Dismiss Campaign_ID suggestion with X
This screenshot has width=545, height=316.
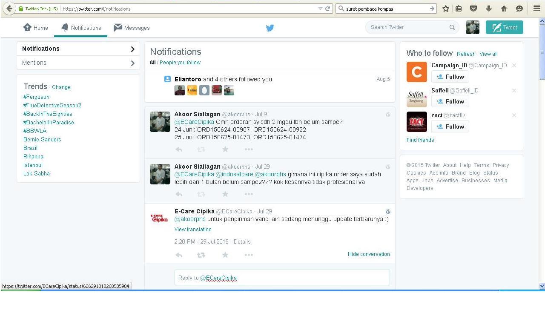[514, 66]
